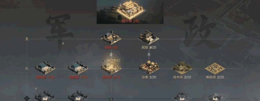
Task: Select the 民居 residence building
Action: [149, 37]
